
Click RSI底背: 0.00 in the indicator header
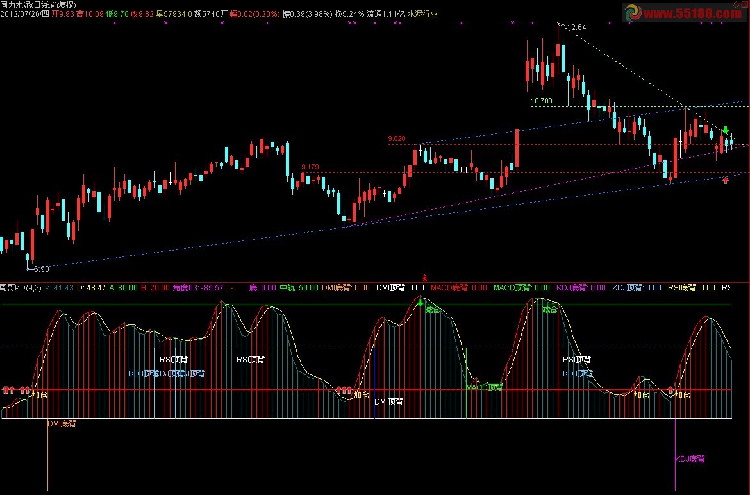692,288
